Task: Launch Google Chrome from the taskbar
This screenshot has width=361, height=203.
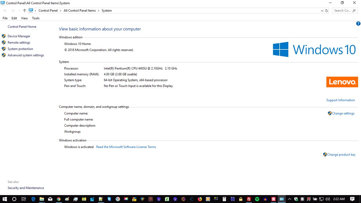Action: tap(59, 199)
